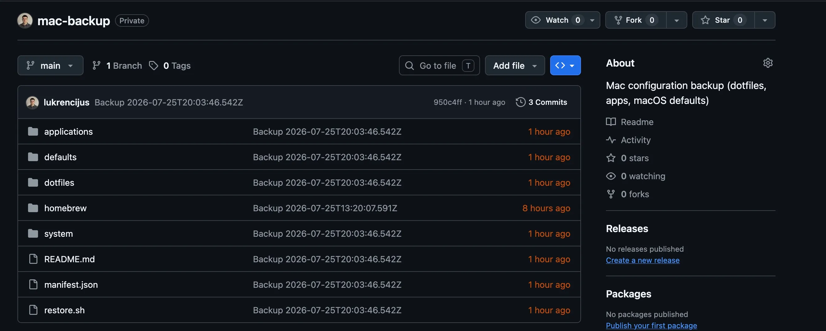Click the homebrew folder icon
Viewport: 826px width, 331px height.
pyautogui.click(x=33, y=208)
